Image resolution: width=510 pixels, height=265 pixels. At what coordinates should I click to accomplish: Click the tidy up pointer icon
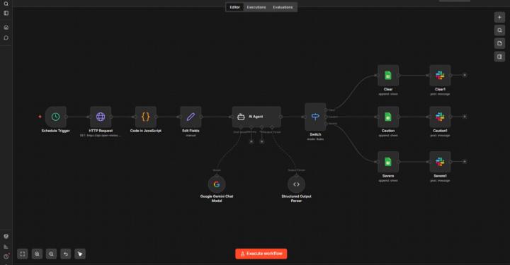[80, 254]
